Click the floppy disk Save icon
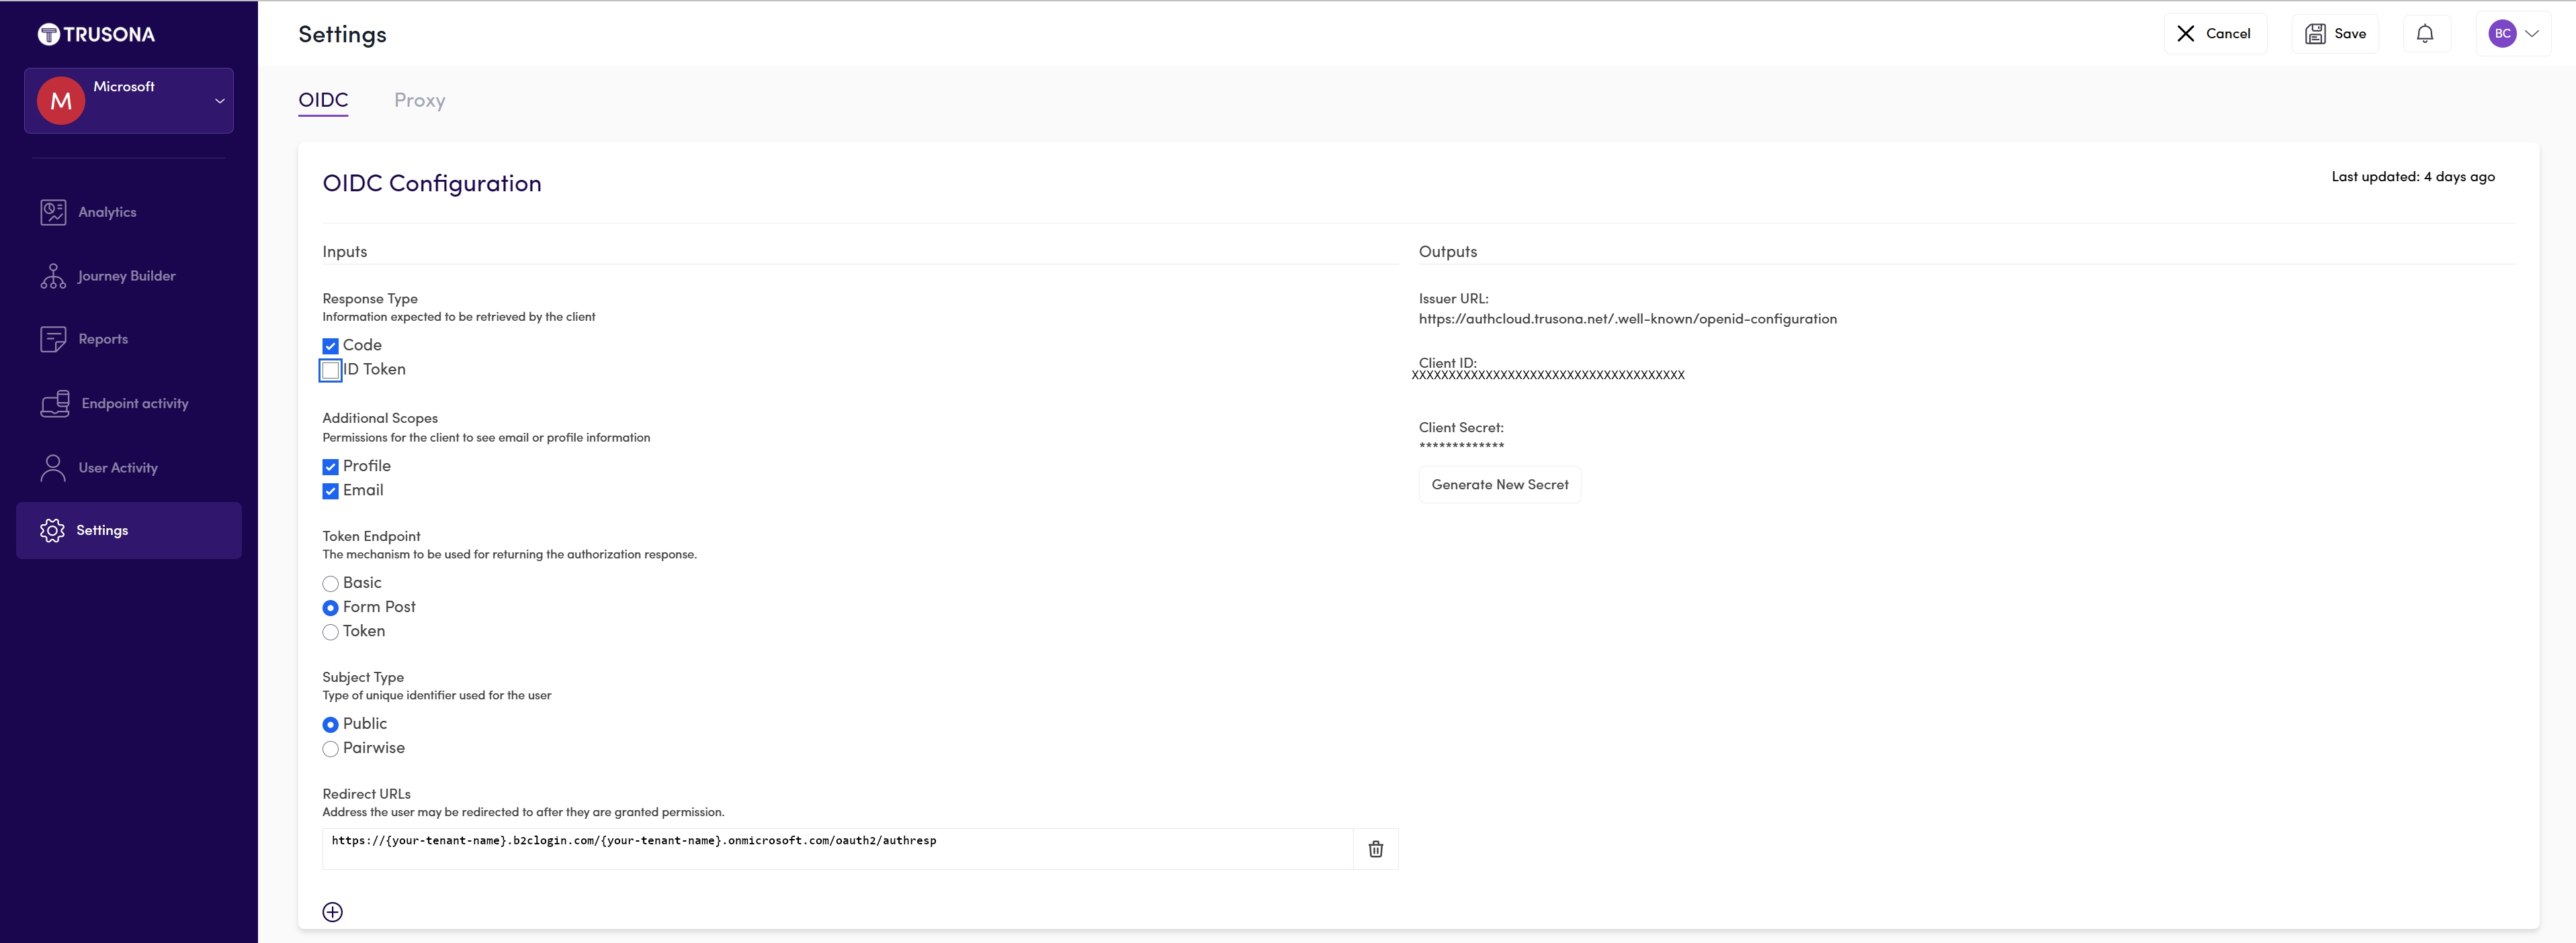 click(2315, 34)
